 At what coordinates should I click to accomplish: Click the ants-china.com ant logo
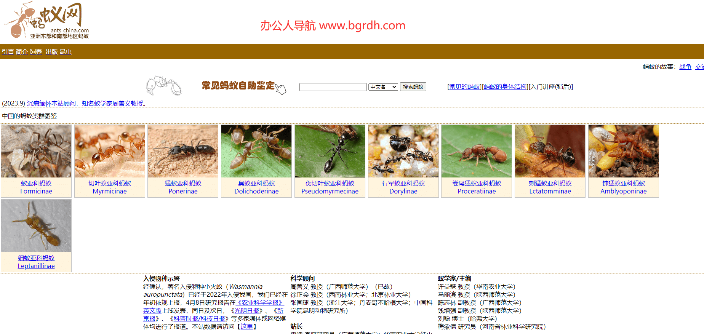pyautogui.click(x=46, y=21)
